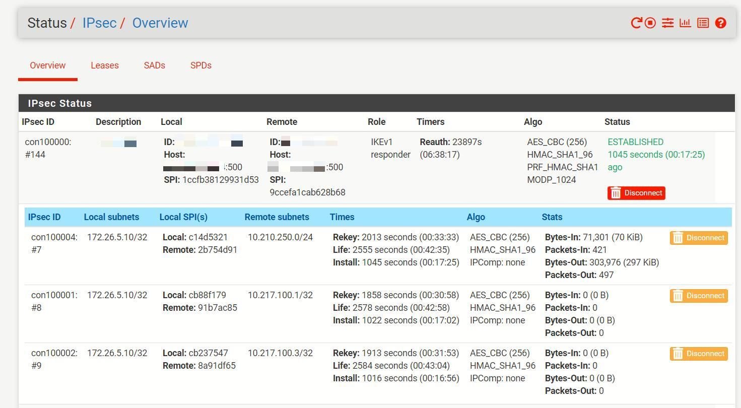Disconnect child SA con100001 #8
741x408 pixels.
699,296
